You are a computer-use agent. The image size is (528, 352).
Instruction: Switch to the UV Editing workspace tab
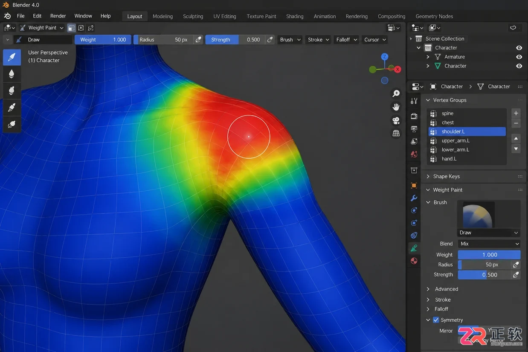coord(225,16)
